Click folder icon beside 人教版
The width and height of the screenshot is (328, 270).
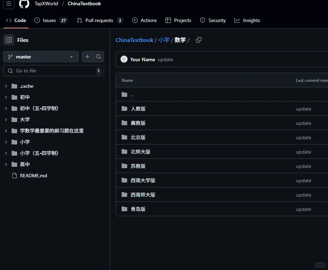point(124,108)
